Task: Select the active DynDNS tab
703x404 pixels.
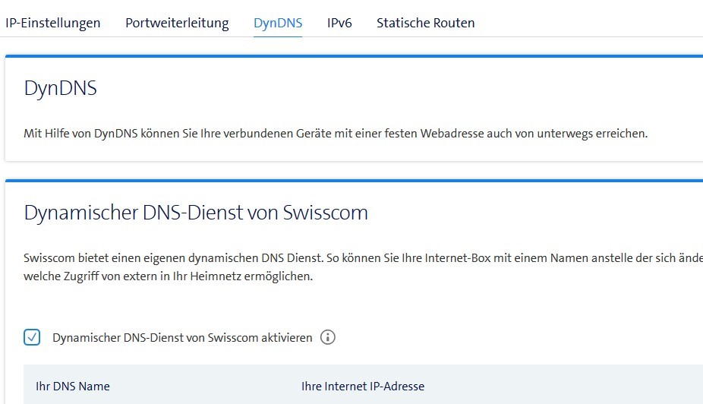Action: tap(278, 23)
